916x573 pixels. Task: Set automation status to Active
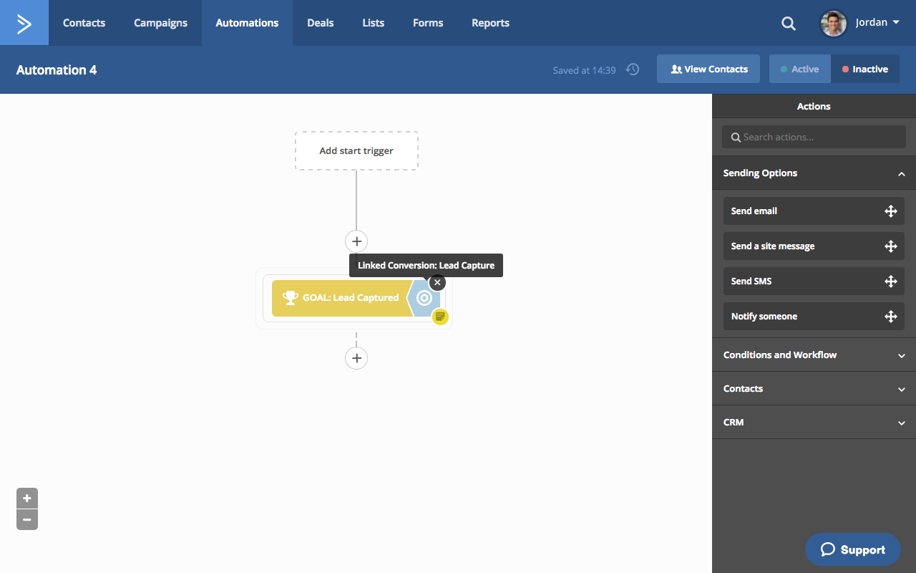pyautogui.click(x=799, y=69)
